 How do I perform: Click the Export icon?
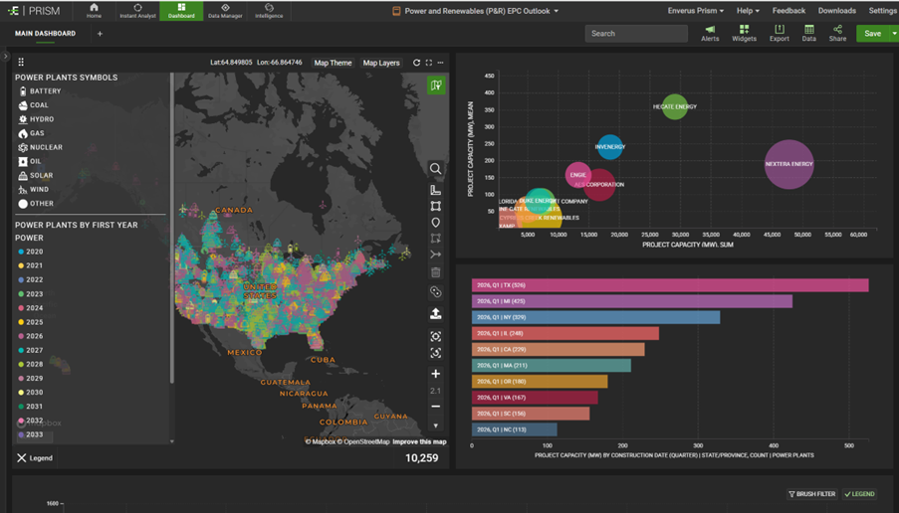click(779, 33)
